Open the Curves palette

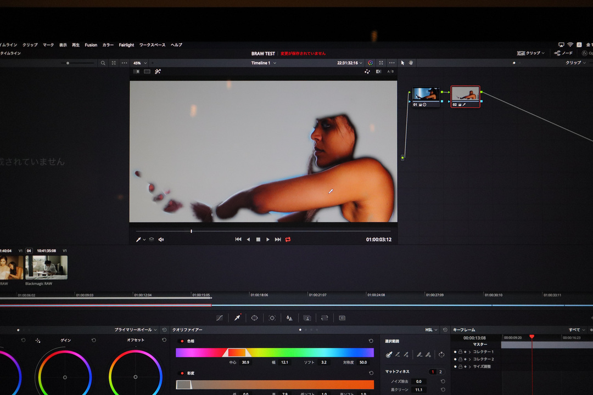point(219,318)
